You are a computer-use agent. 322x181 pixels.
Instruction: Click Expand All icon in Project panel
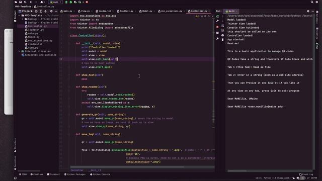pyautogui.click(x=41, y=11)
